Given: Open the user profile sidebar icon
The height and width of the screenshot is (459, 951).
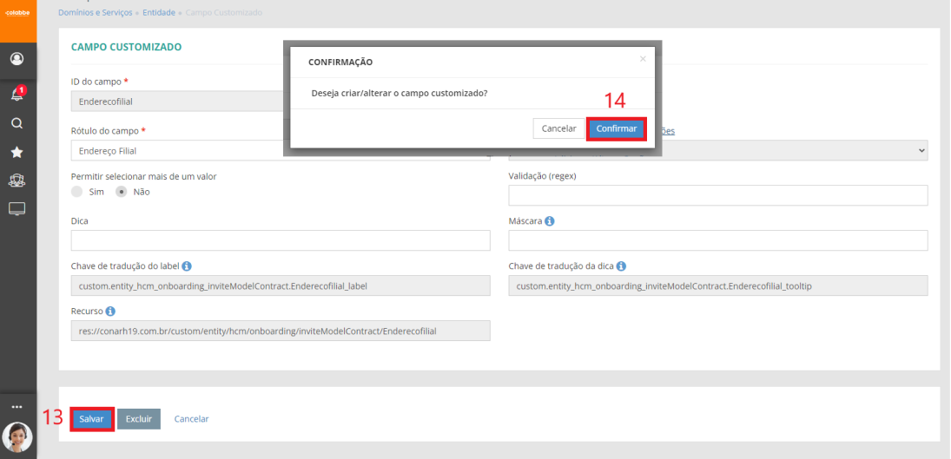Looking at the screenshot, I should pyautogui.click(x=17, y=59).
